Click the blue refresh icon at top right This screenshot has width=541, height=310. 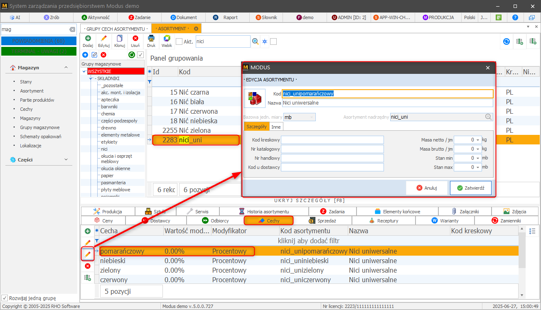(507, 41)
